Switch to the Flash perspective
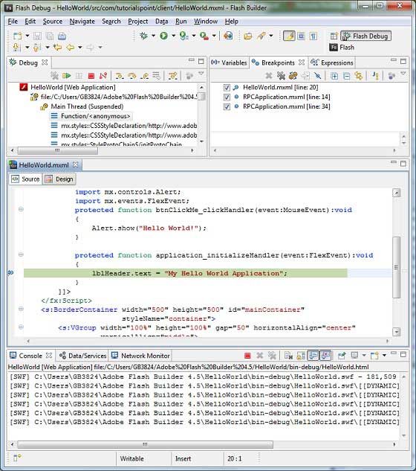This screenshot has width=416, height=471. click(342, 48)
